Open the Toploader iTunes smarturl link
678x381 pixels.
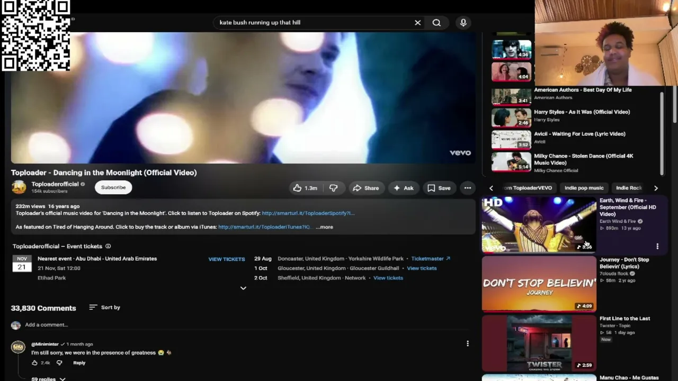pyautogui.click(x=264, y=227)
